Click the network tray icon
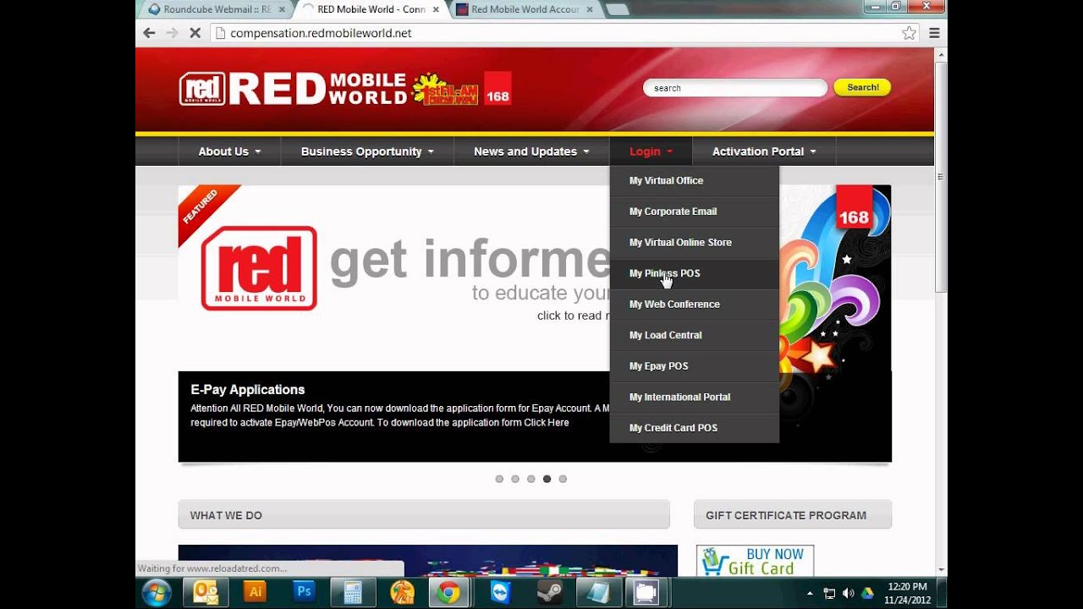 point(830,593)
